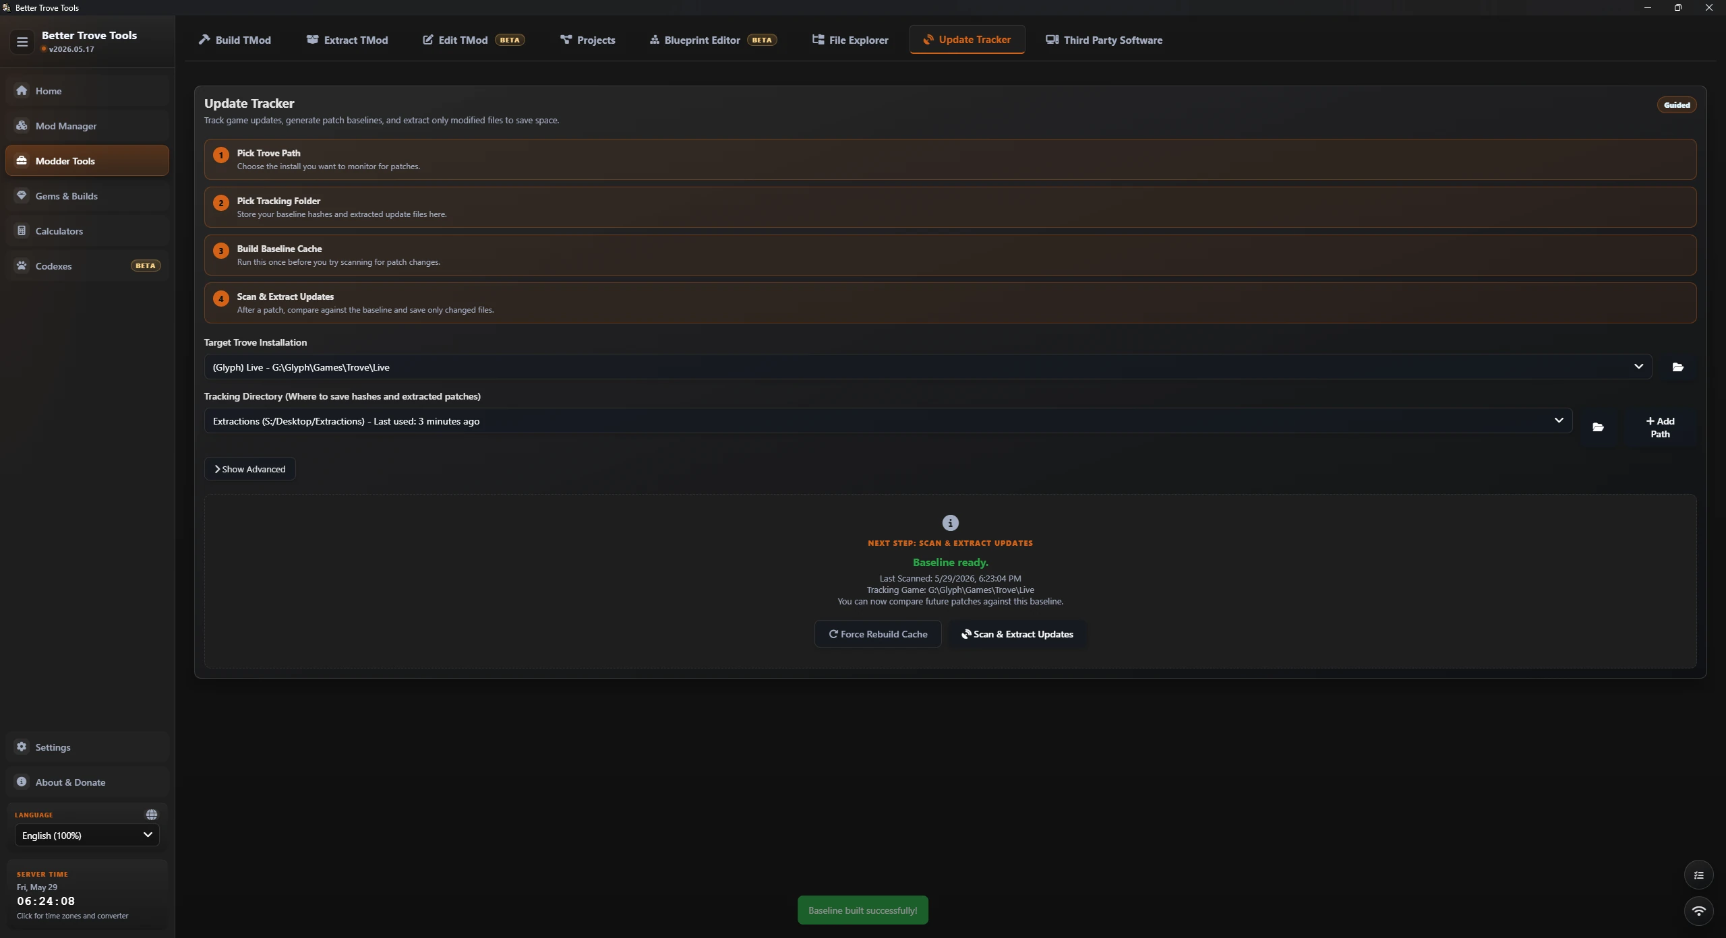Open the task list icon button
This screenshot has width=1726, height=938.
click(1698, 875)
